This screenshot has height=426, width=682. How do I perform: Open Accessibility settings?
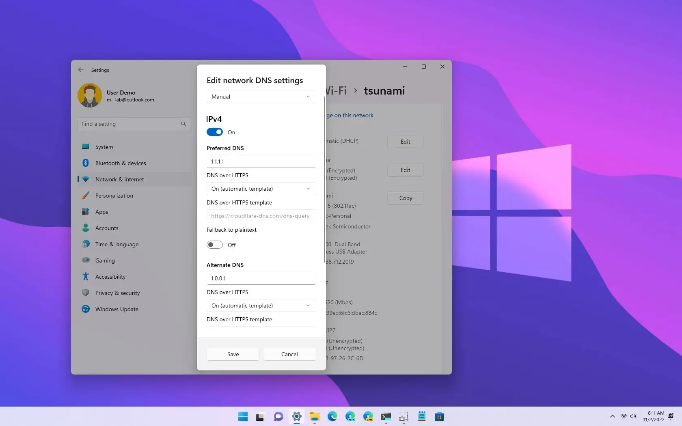click(110, 276)
